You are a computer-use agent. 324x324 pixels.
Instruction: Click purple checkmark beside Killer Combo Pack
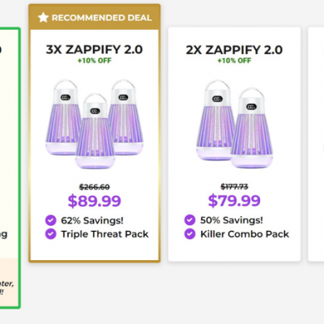pyautogui.click(x=190, y=234)
